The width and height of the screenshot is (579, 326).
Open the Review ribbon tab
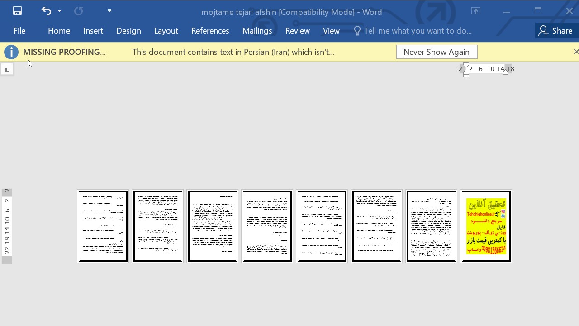[x=297, y=31]
